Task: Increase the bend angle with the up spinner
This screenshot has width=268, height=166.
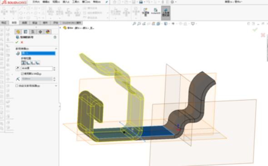Action: click(55, 68)
